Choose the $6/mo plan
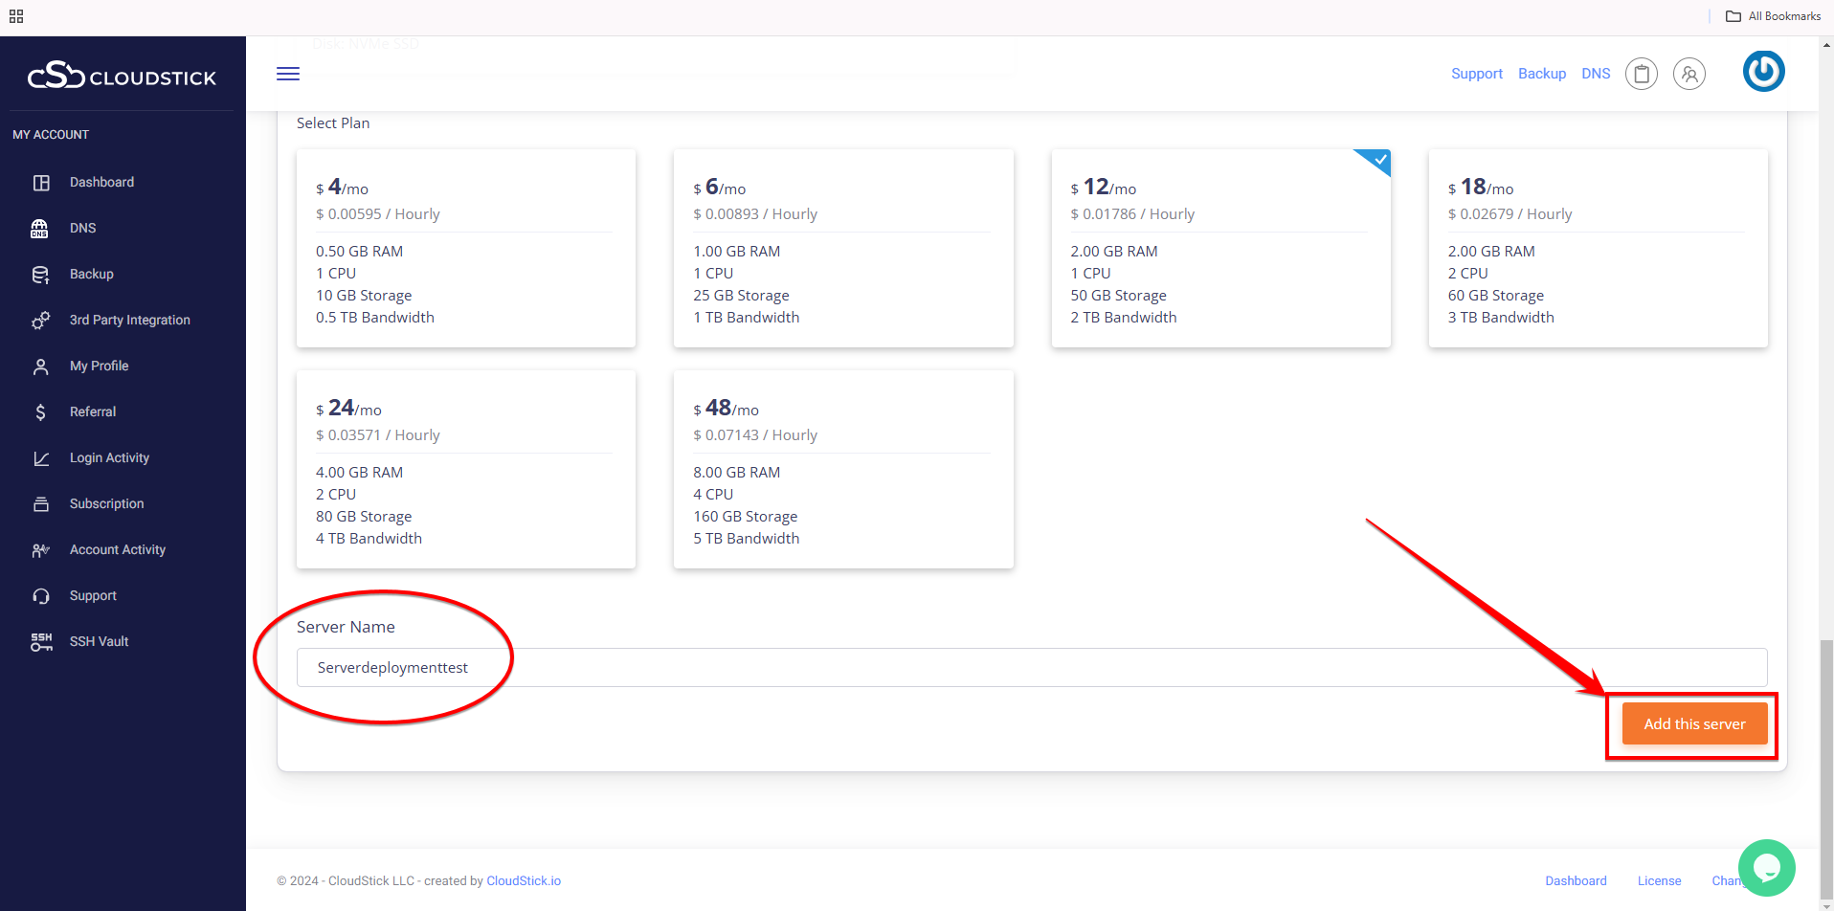Viewport: 1834px width, 911px height. click(x=843, y=249)
